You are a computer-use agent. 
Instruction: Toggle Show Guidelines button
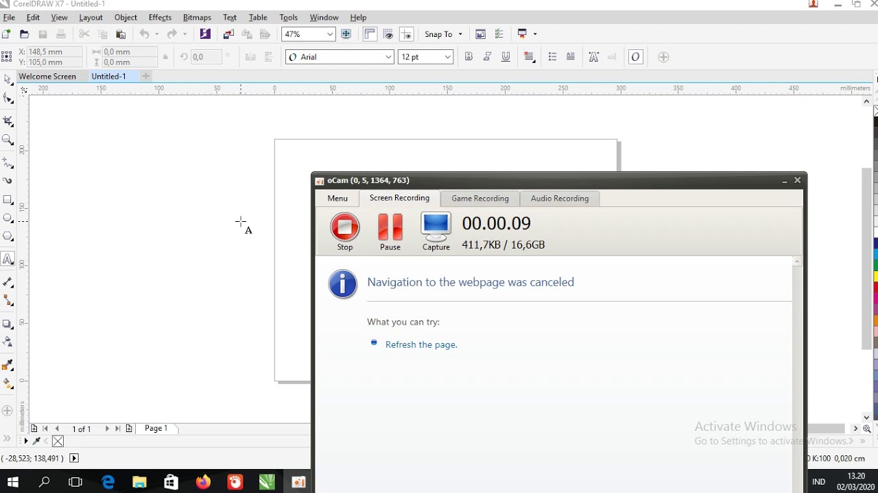(x=406, y=34)
